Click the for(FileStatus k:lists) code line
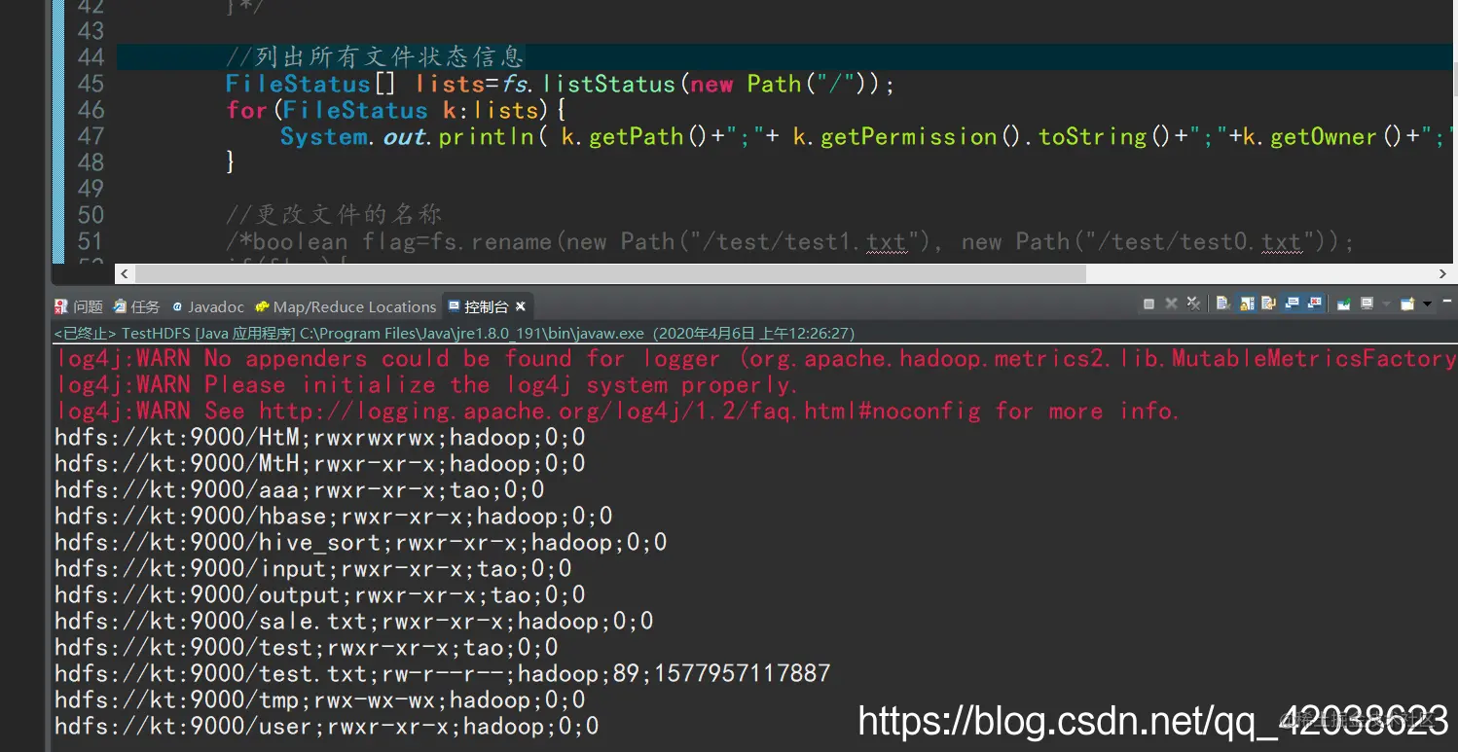 pos(396,110)
